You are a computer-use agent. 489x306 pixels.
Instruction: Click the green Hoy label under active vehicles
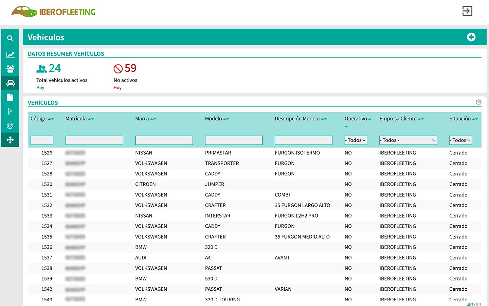click(40, 87)
